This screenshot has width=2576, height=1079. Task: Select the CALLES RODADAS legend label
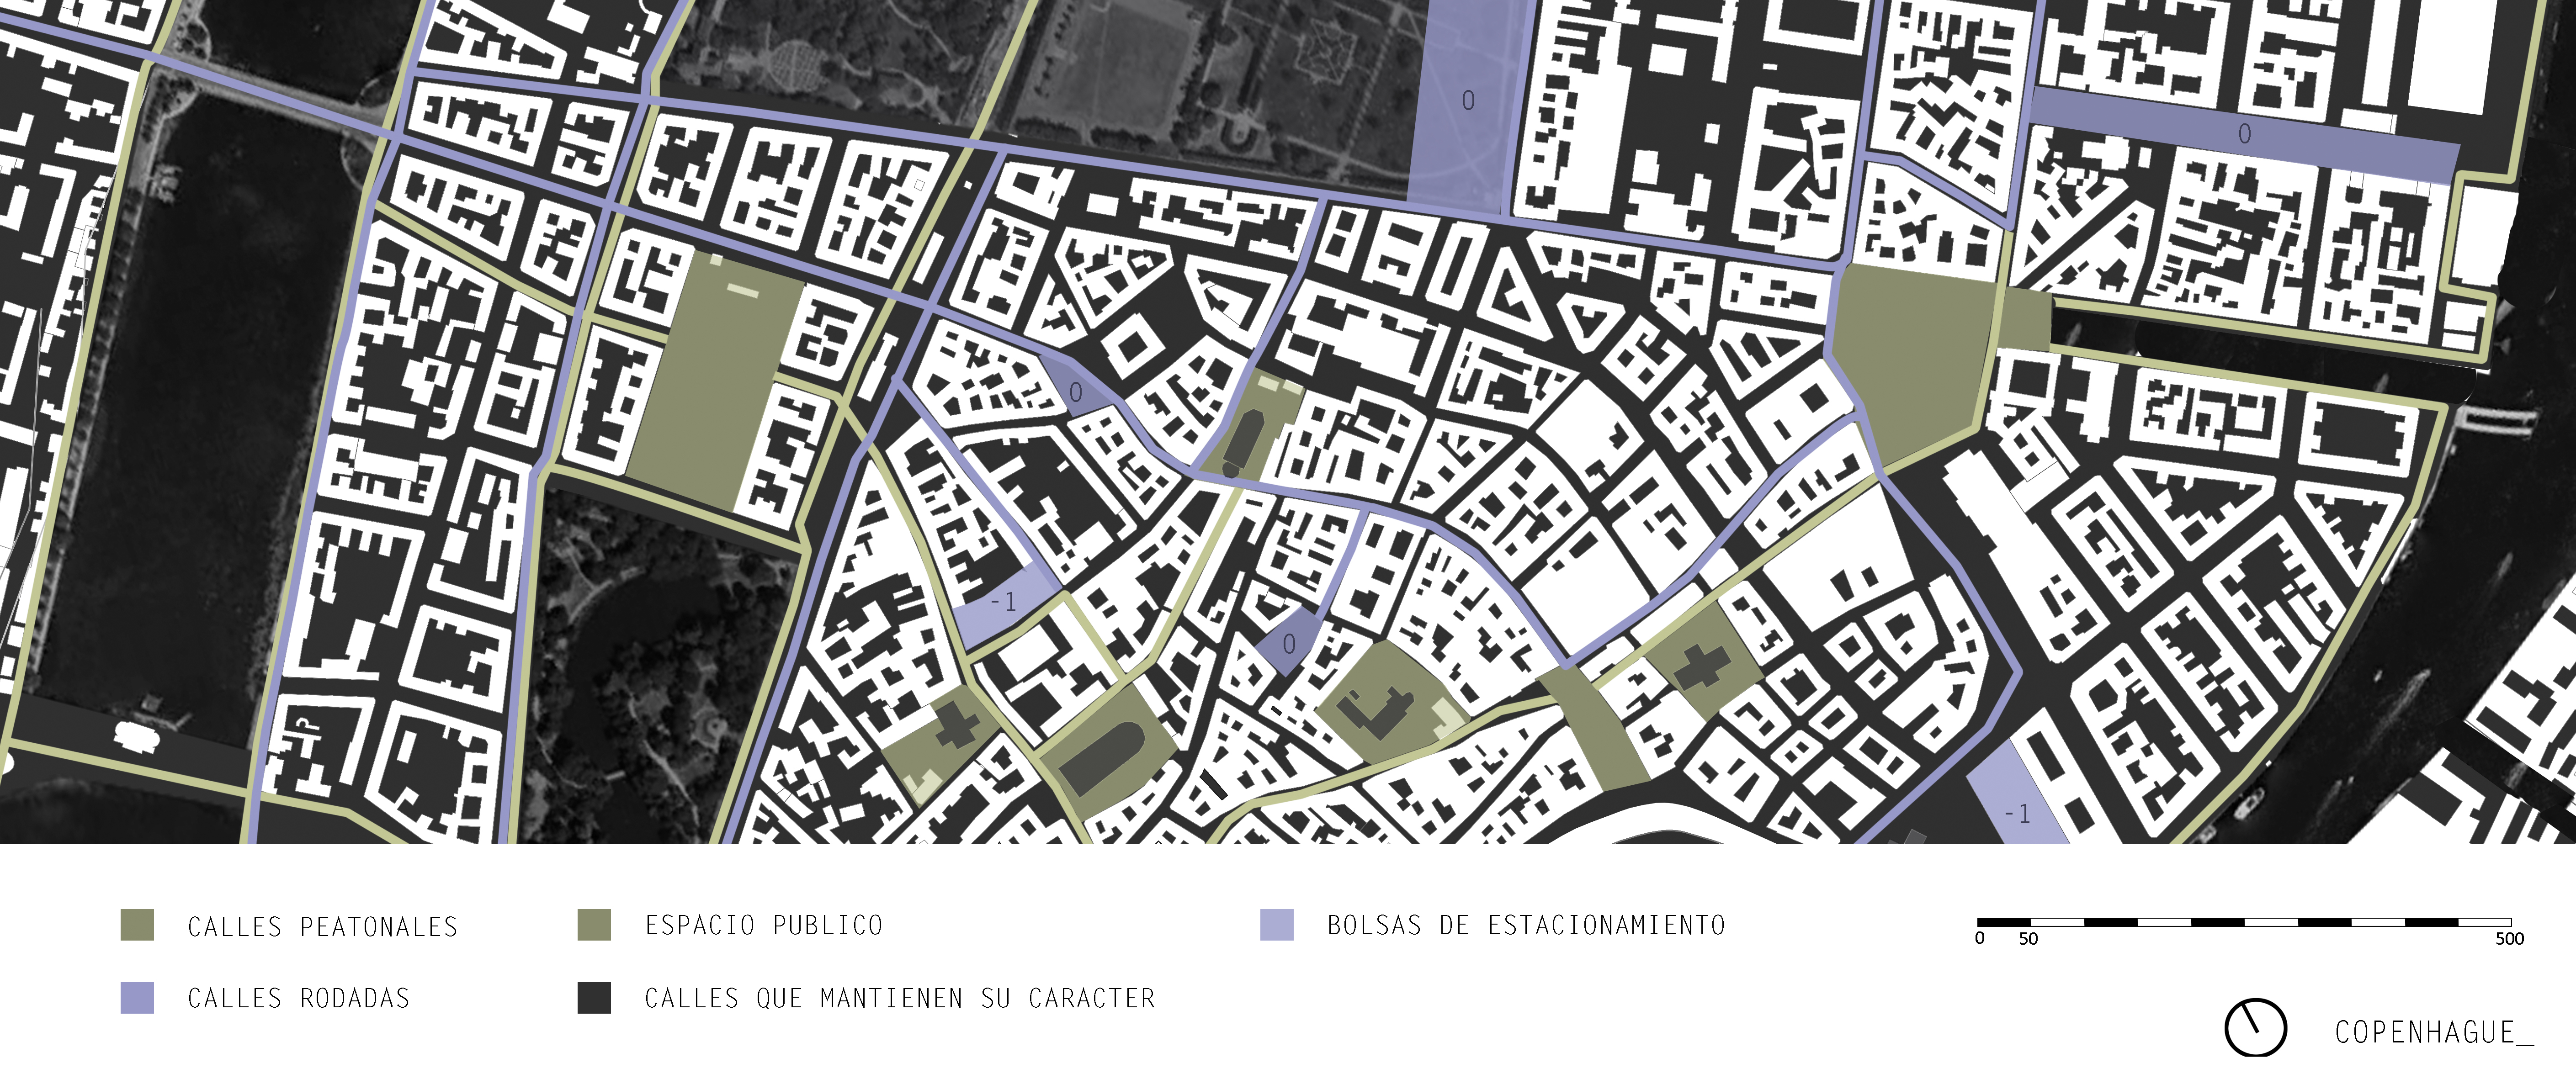299,998
